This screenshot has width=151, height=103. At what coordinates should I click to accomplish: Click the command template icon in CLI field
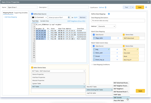coord(69,17)
